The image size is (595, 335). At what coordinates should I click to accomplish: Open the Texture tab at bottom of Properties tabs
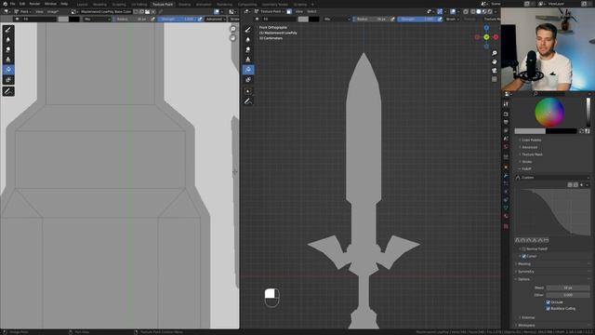click(506, 226)
